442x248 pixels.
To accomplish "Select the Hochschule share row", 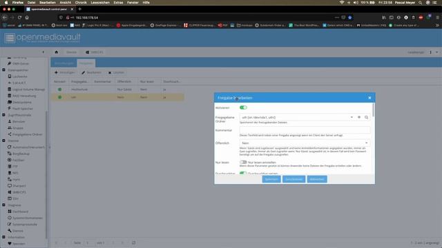I will [117, 90].
